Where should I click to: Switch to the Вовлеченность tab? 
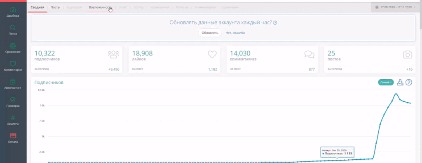click(x=100, y=7)
